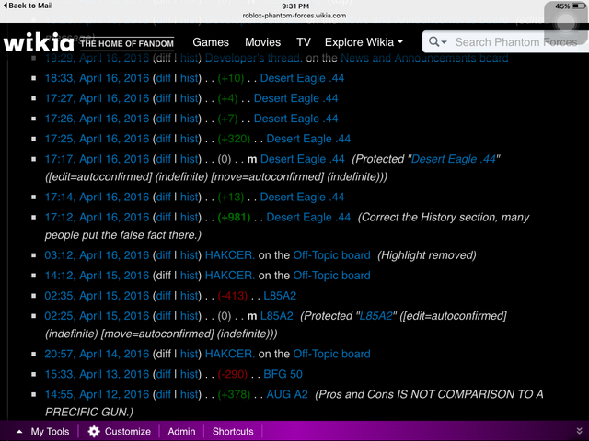Tap the iOS AssistiveTouch button
The height and width of the screenshot is (441, 589).
coord(566,22)
